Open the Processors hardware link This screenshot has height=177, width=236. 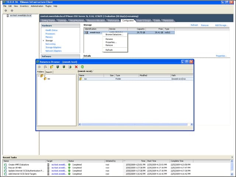[x=50, y=34]
